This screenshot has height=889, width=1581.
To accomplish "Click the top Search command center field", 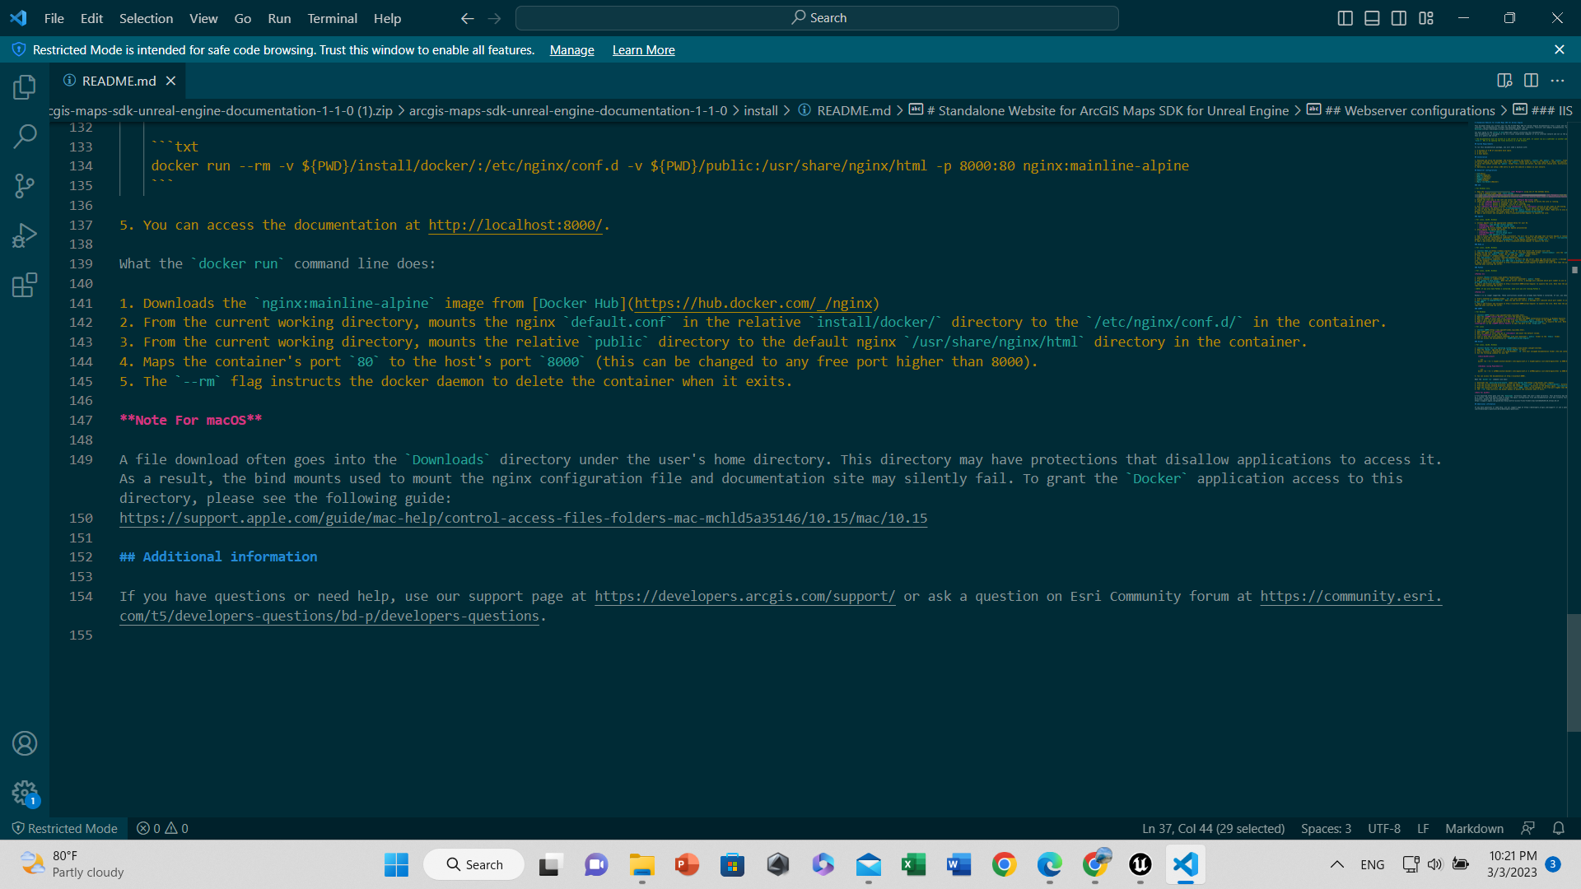I will 817,18.
